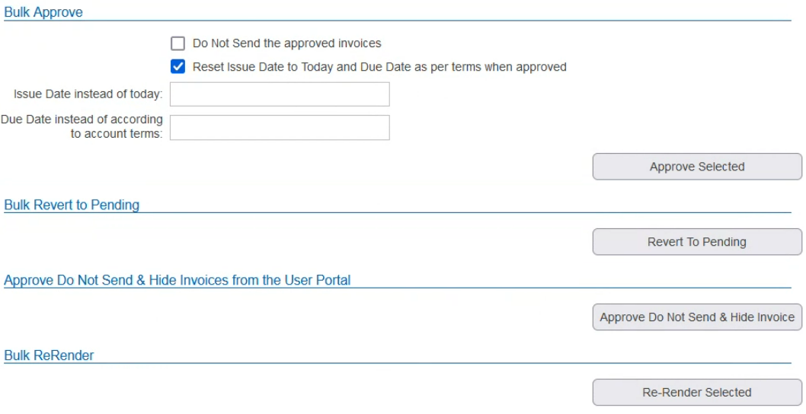This screenshot has height=414, width=806.
Task: Click the 'Reset Issue Date to Today' label text
Action: pyautogui.click(x=379, y=67)
